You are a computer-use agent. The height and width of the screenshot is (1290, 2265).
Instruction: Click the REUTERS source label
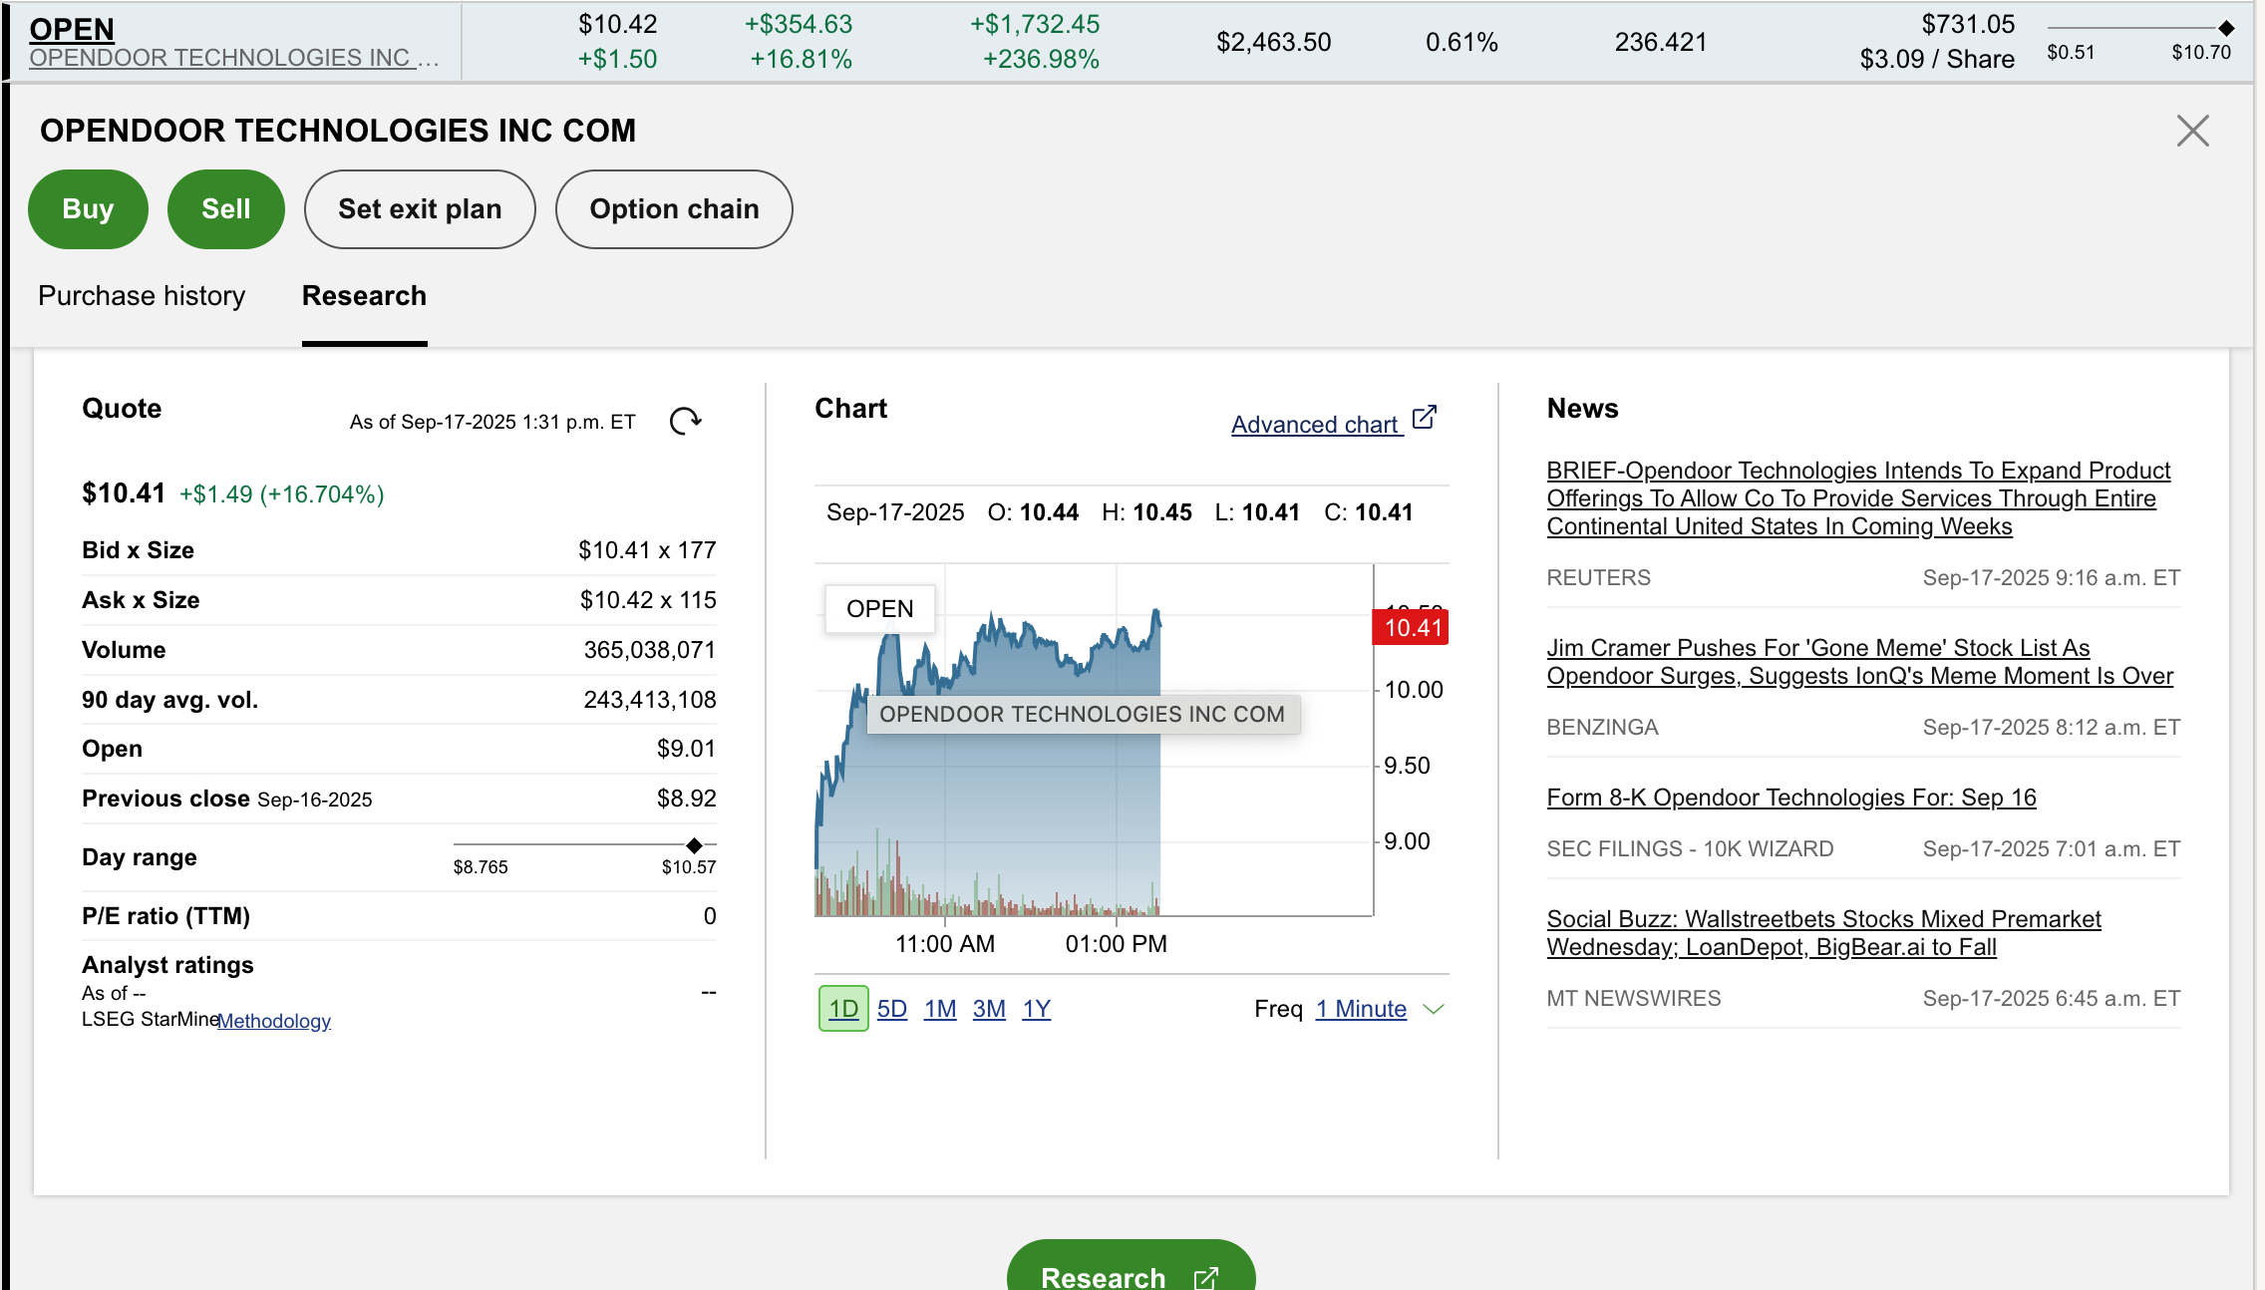pyautogui.click(x=1598, y=578)
